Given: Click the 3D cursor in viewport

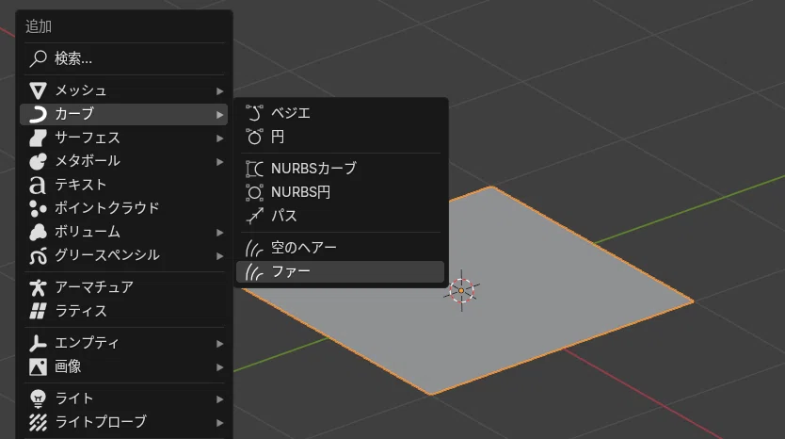Looking at the screenshot, I should (461, 291).
